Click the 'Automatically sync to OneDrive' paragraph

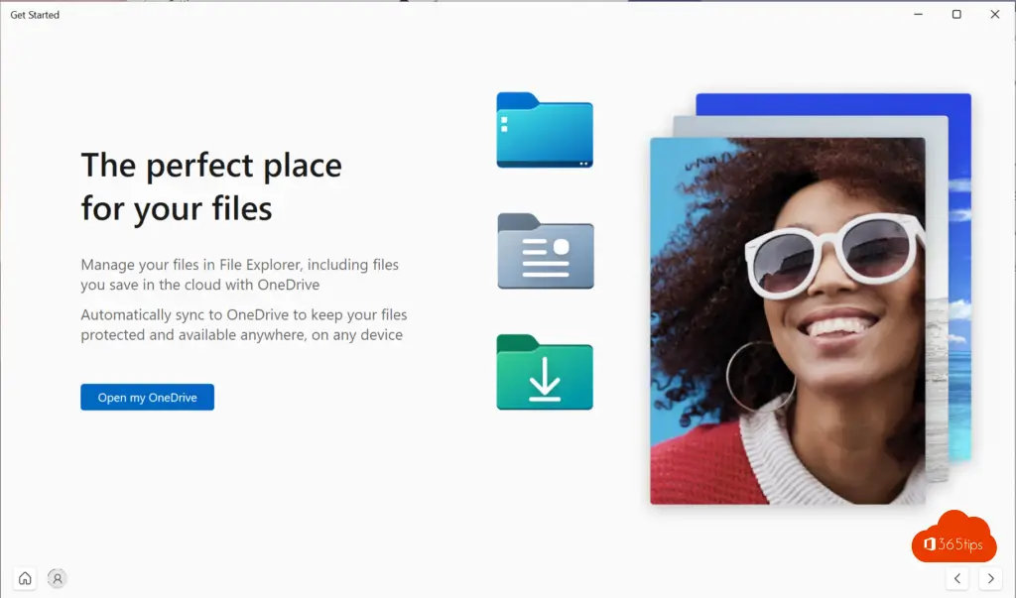(x=243, y=324)
